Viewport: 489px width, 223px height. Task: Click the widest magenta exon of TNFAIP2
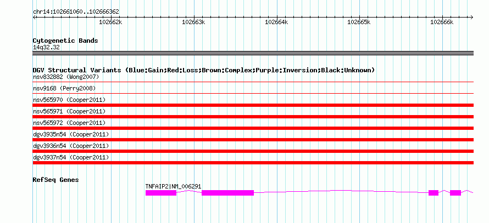click(227, 193)
